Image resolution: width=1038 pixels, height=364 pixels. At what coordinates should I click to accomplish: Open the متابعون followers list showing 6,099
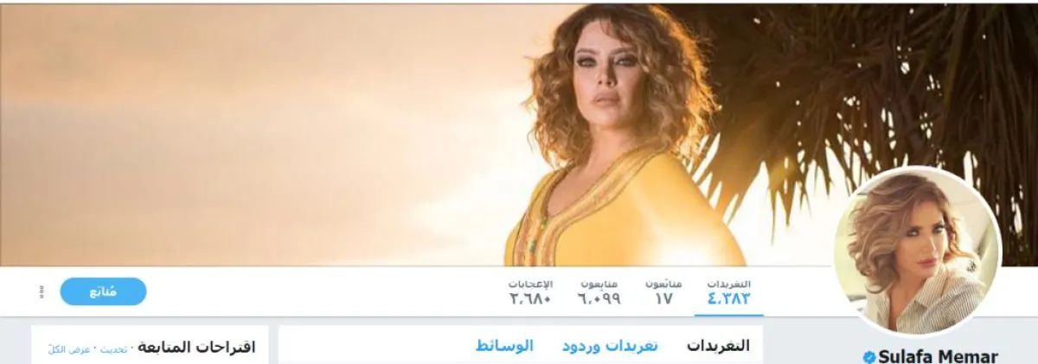(x=599, y=292)
